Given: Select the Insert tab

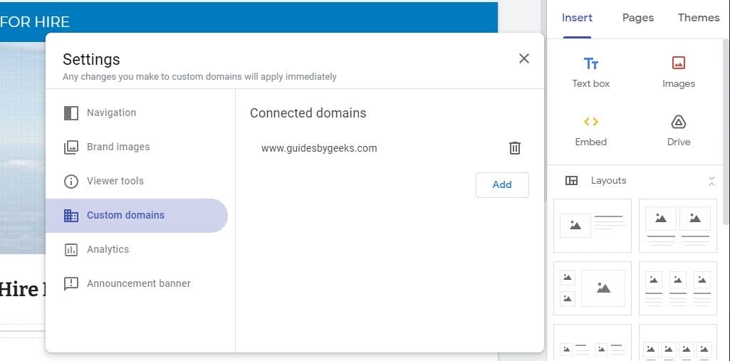Looking at the screenshot, I should tap(577, 18).
